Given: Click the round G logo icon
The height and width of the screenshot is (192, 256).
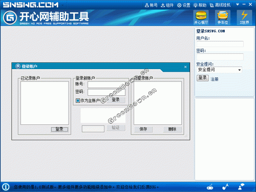Looking at the screenshot, I should pyautogui.click(x=10, y=17).
